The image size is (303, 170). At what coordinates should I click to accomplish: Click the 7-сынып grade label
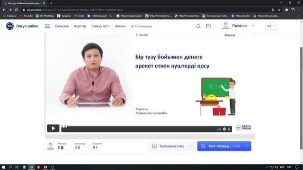pyautogui.click(x=142, y=35)
